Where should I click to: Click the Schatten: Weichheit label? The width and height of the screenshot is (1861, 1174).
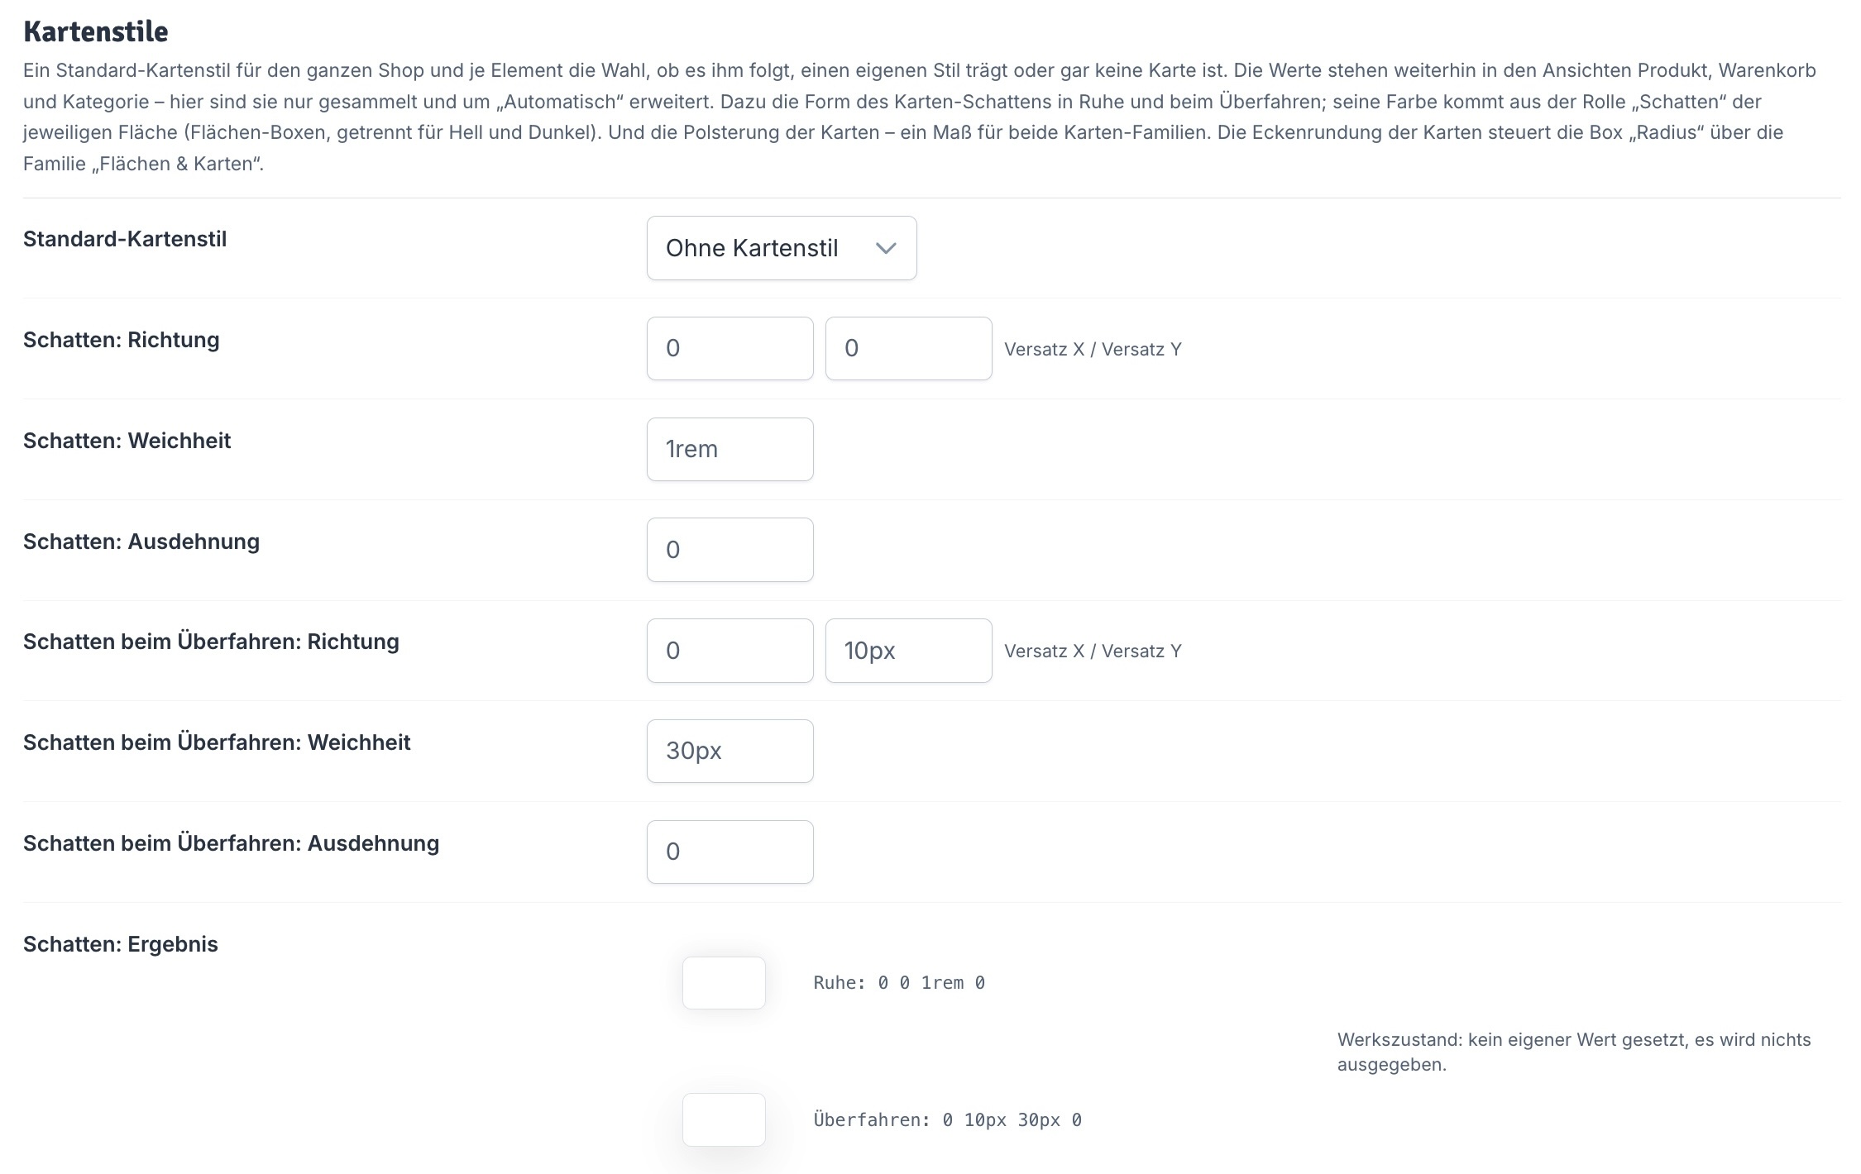pyautogui.click(x=127, y=441)
